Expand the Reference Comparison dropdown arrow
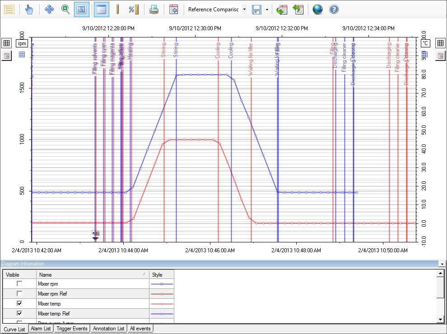The height and width of the screenshot is (334, 447). (x=244, y=9)
